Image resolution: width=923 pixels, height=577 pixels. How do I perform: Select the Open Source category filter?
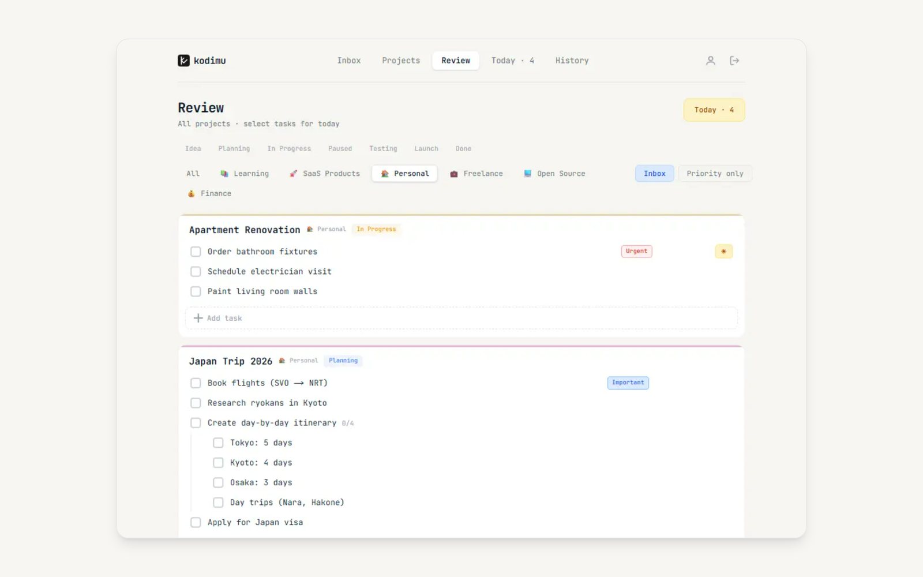(x=554, y=174)
